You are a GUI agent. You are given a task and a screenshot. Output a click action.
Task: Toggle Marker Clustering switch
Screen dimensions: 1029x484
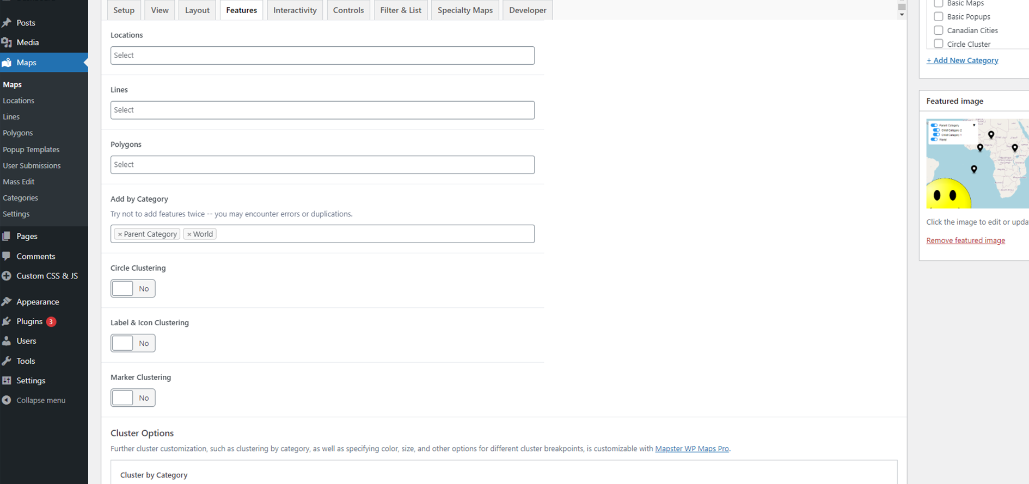coord(133,398)
